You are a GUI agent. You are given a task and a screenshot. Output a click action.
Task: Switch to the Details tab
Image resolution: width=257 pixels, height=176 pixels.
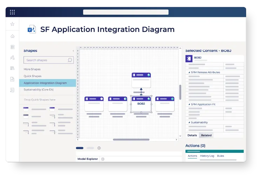[192, 135]
